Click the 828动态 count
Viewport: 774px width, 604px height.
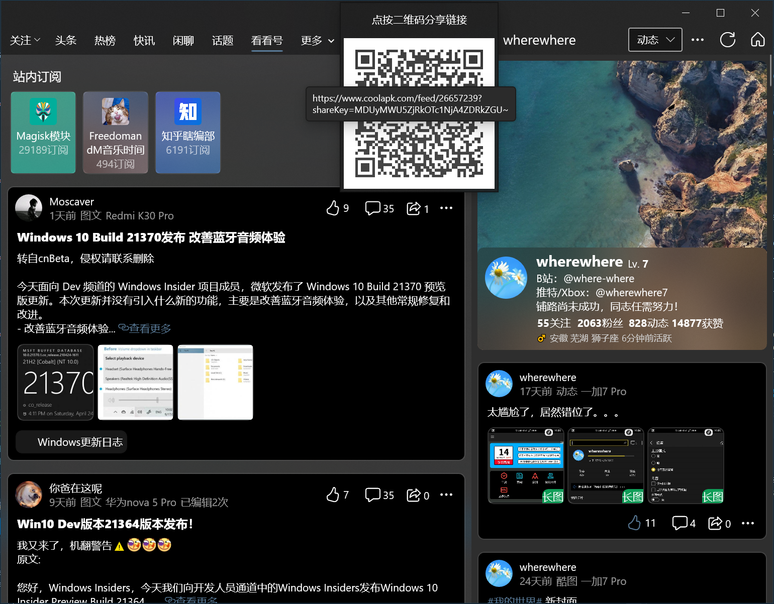coord(648,323)
